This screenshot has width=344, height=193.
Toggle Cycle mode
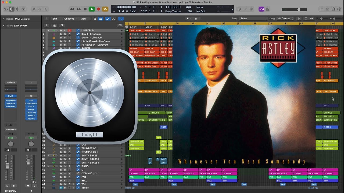(105, 9)
